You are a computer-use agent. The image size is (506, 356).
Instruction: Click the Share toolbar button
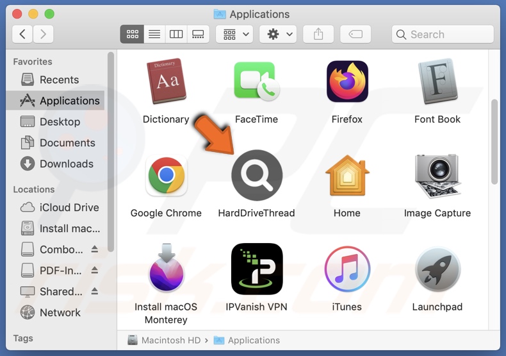coord(318,34)
